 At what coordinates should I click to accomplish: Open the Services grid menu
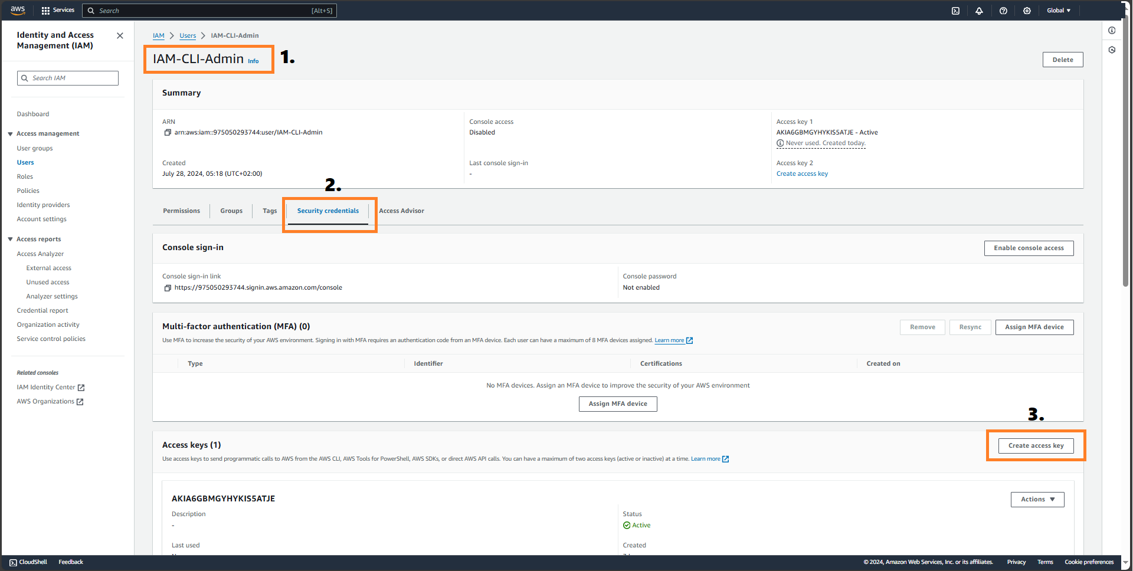(x=58, y=11)
